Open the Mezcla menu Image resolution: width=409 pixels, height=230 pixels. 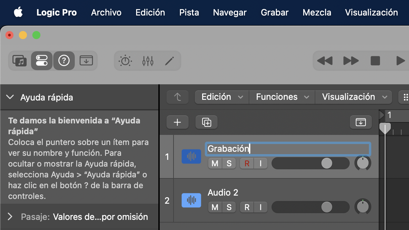tap(317, 12)
